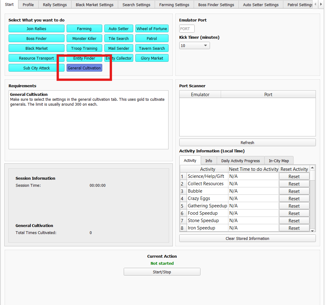Click the emulator PORT input field
Image resolution: width=326 pixels, height=305 pixels.
[x=187, y=29]
